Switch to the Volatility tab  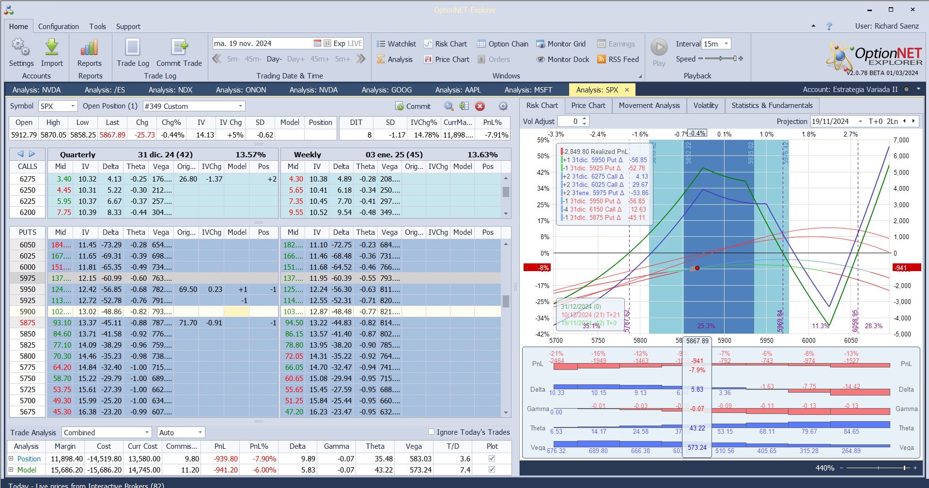[705, 106]
